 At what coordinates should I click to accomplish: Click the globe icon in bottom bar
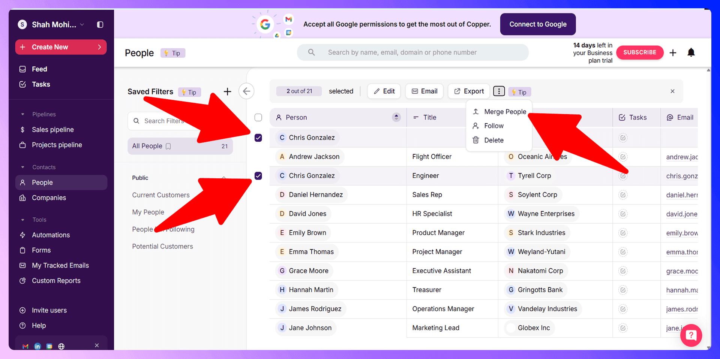coord(61,346)
